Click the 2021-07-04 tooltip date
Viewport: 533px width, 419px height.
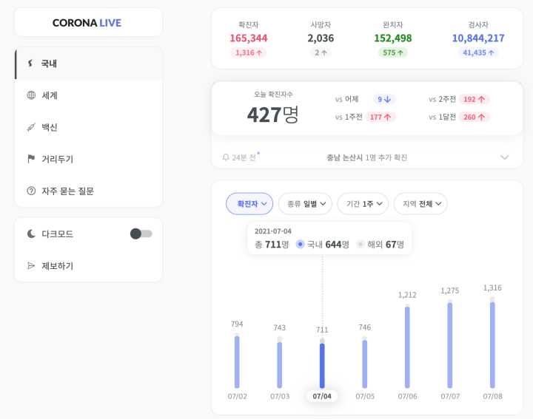(273, 231)
